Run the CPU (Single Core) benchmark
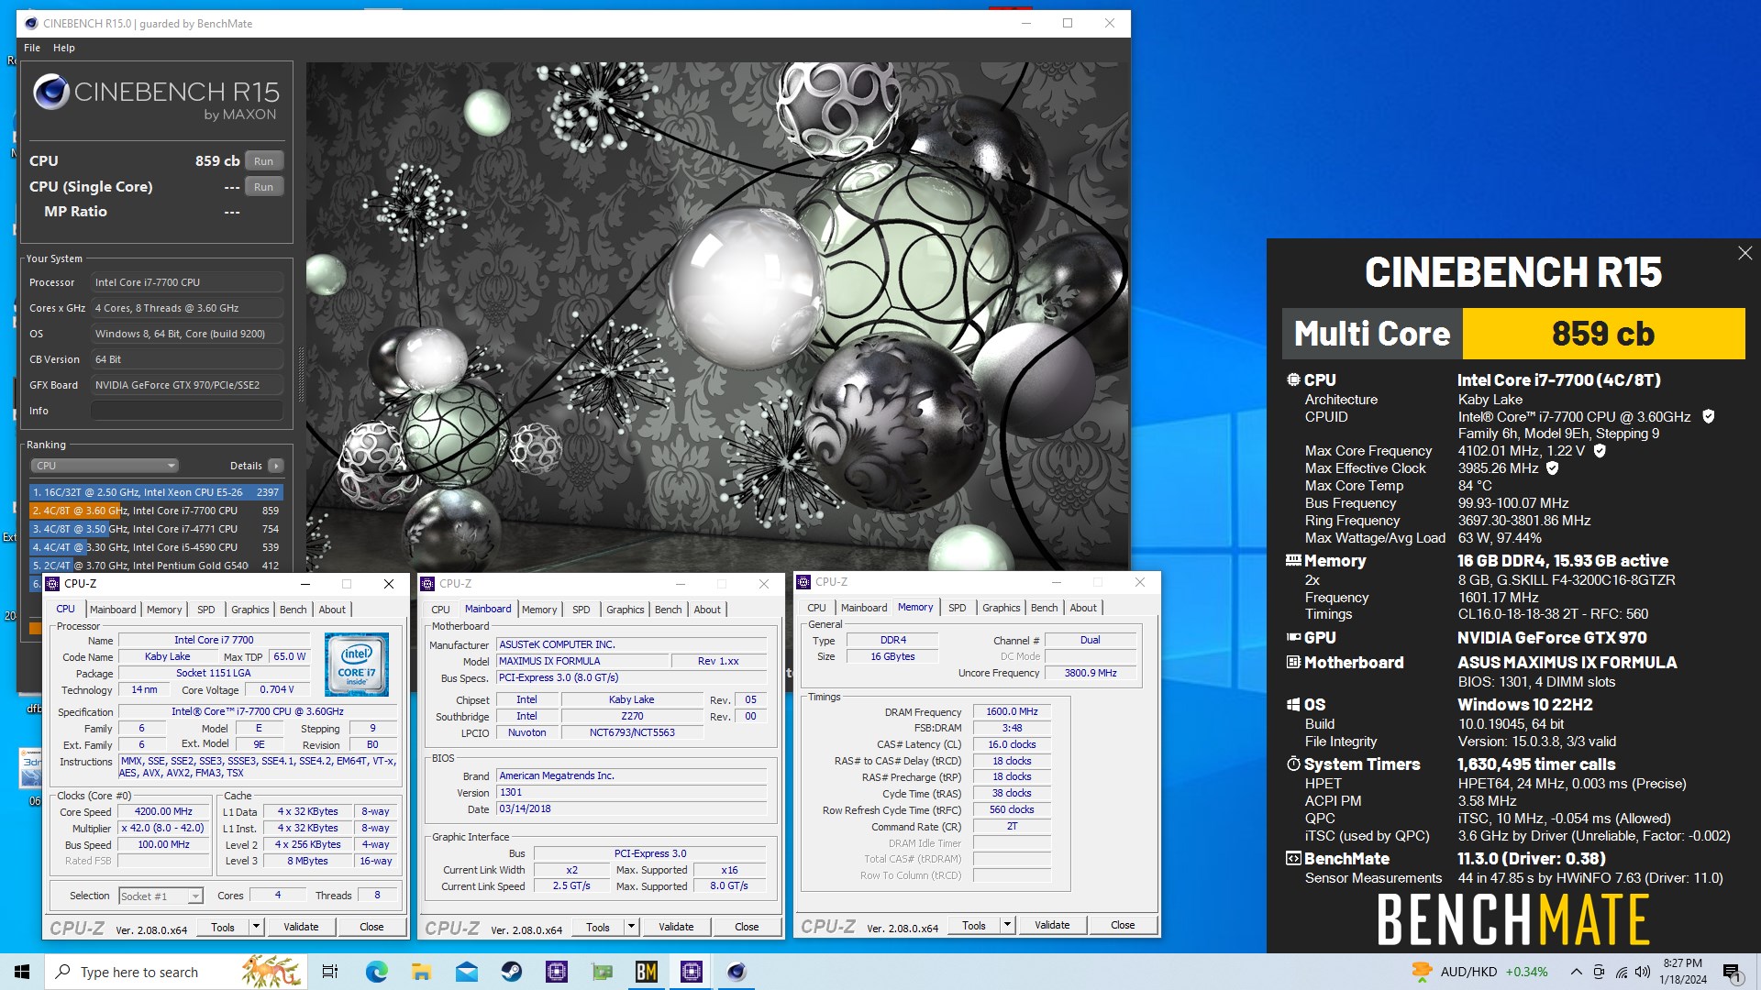The width and height of the screenshot is (1761, 990). [x=263, y=187]
